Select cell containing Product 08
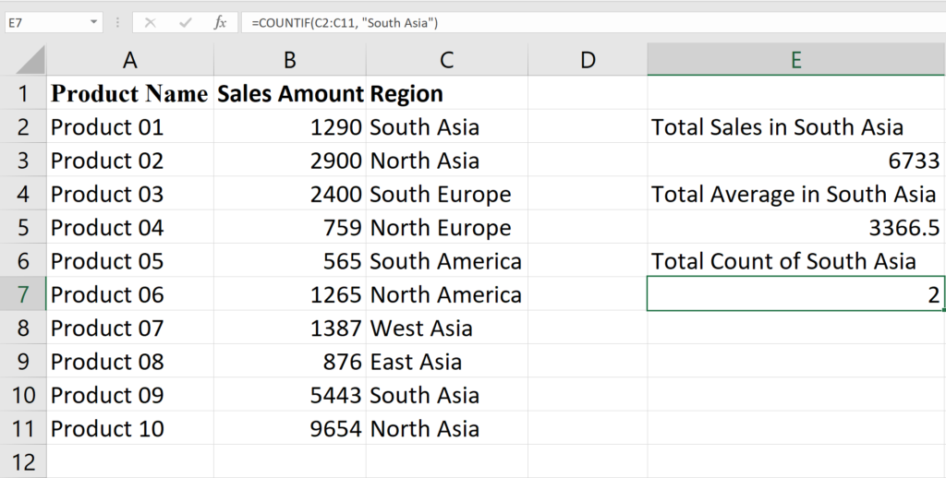946x478 pixels. (129, 361)
